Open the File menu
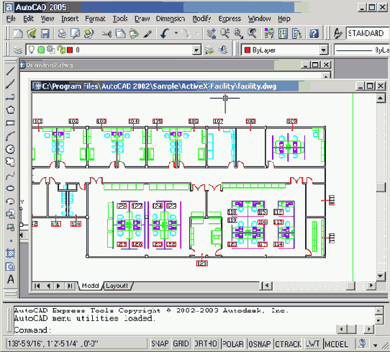This screenshot has width=390, height=352. 11,19
